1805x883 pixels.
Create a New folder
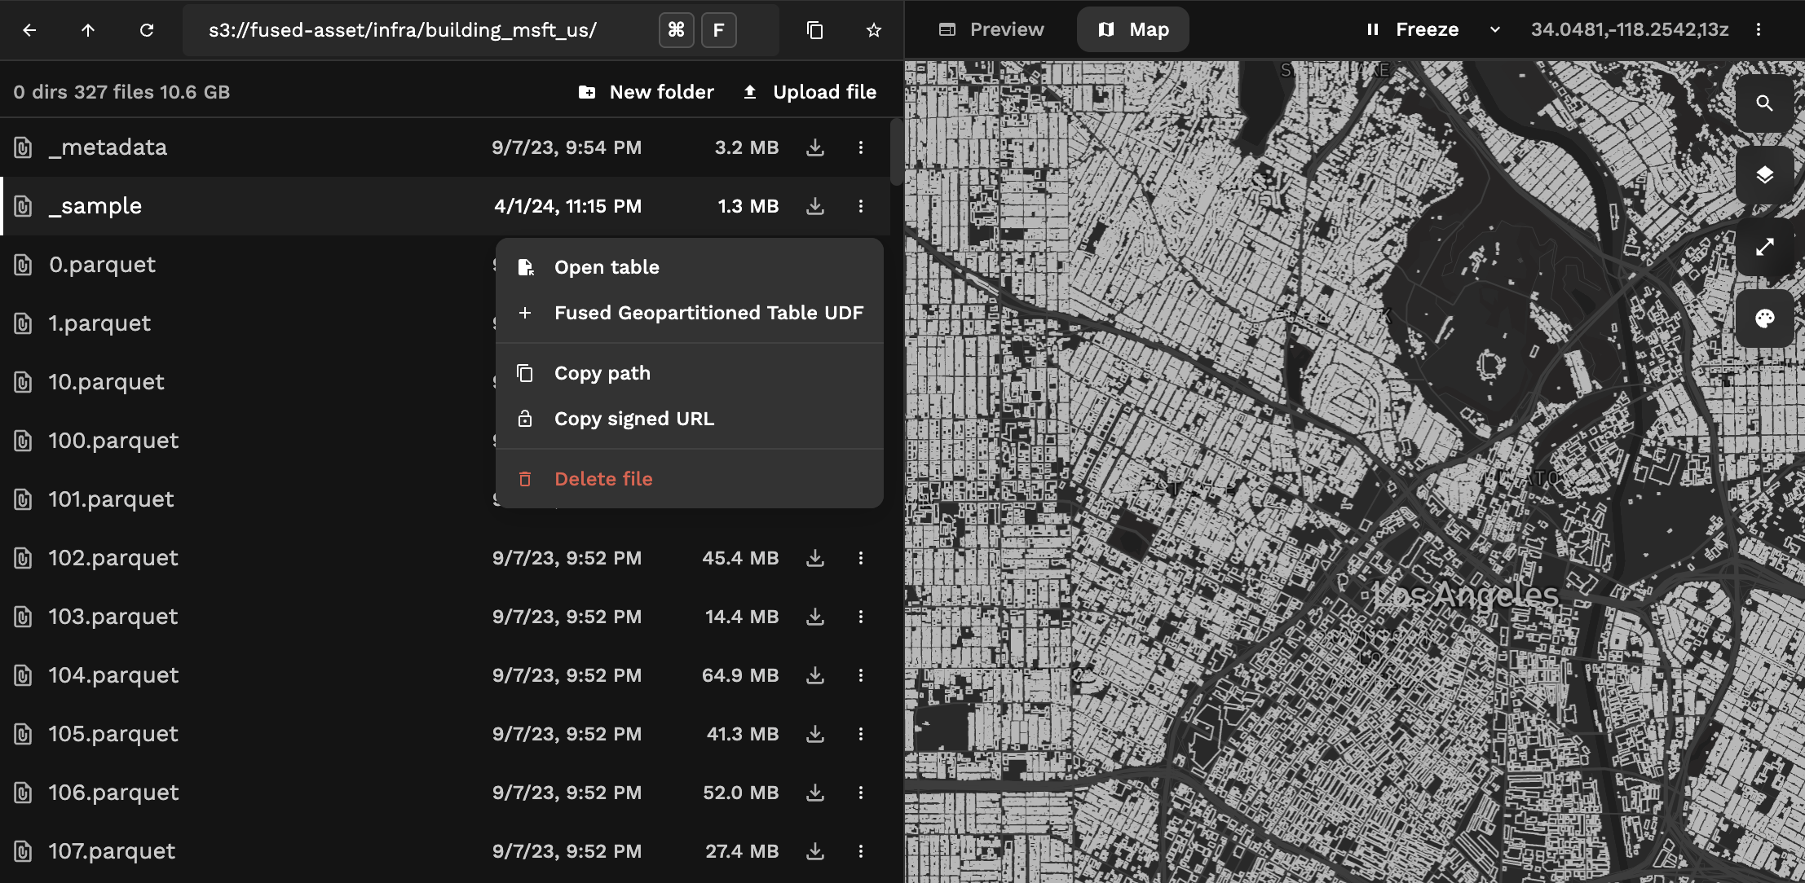tap(646, 91)
